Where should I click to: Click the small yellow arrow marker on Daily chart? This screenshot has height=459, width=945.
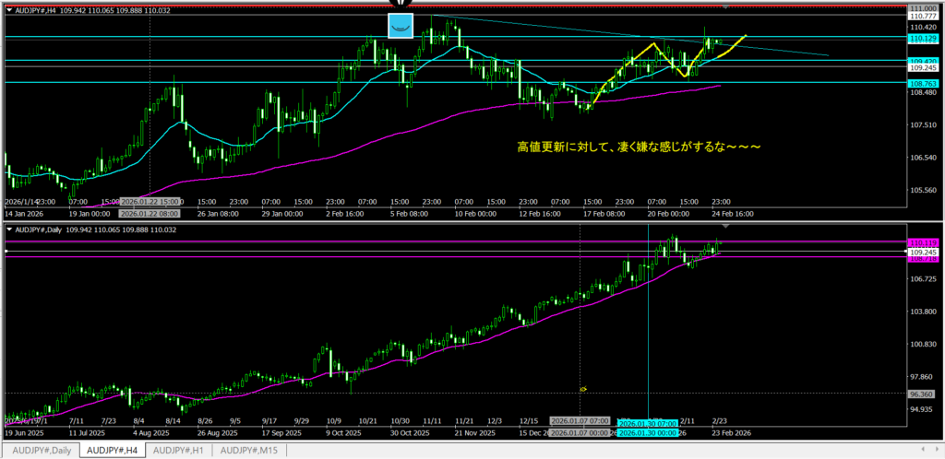(582, 390)
